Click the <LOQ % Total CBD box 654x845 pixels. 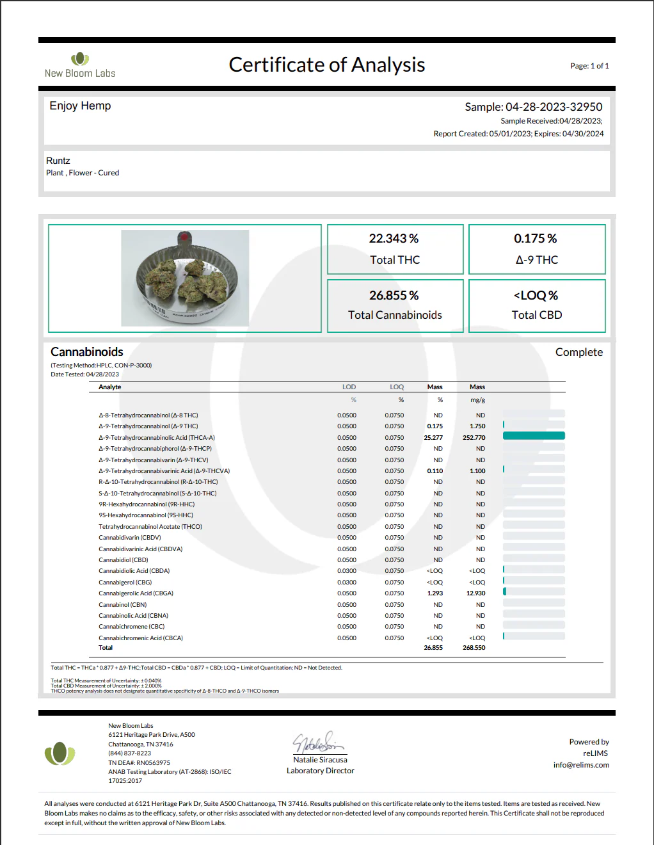point(536,305)
